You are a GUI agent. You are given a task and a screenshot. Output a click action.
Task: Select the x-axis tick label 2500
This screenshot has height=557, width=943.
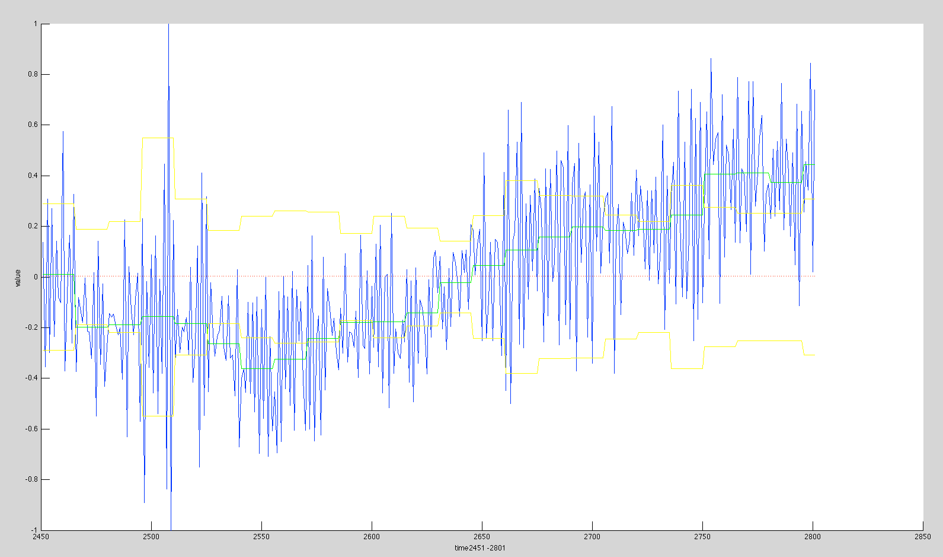click(151, 537)
